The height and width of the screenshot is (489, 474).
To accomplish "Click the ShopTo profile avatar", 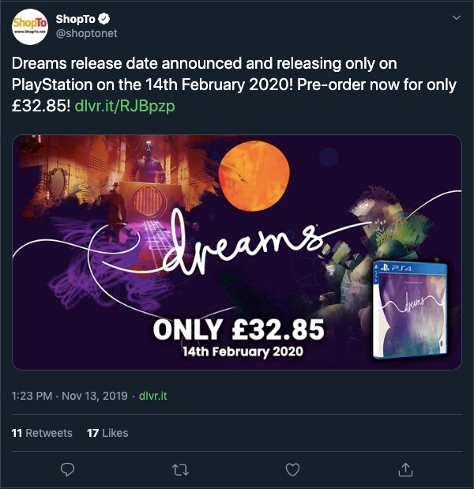I will 29,28.
